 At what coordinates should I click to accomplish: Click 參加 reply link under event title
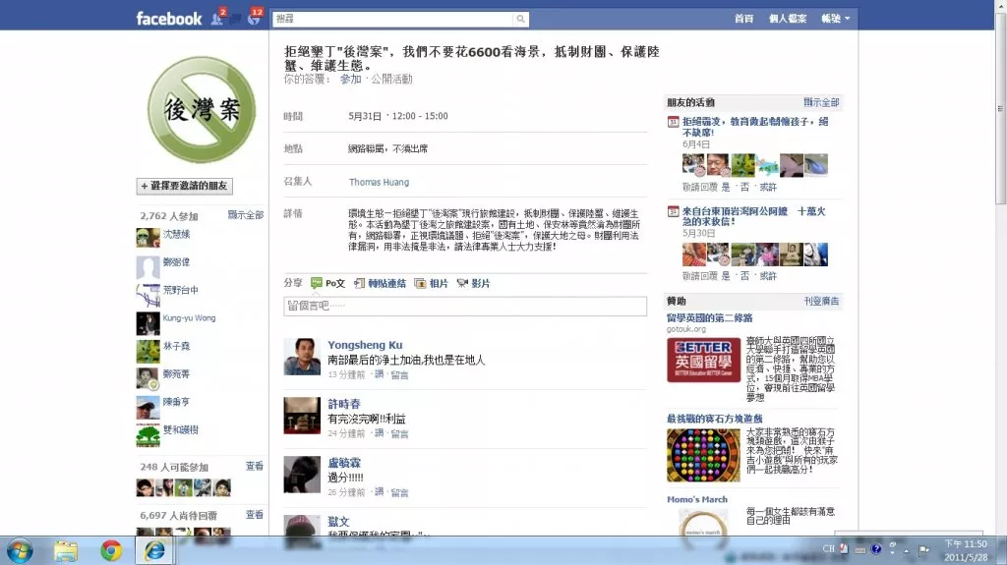(x=350, y=79)
